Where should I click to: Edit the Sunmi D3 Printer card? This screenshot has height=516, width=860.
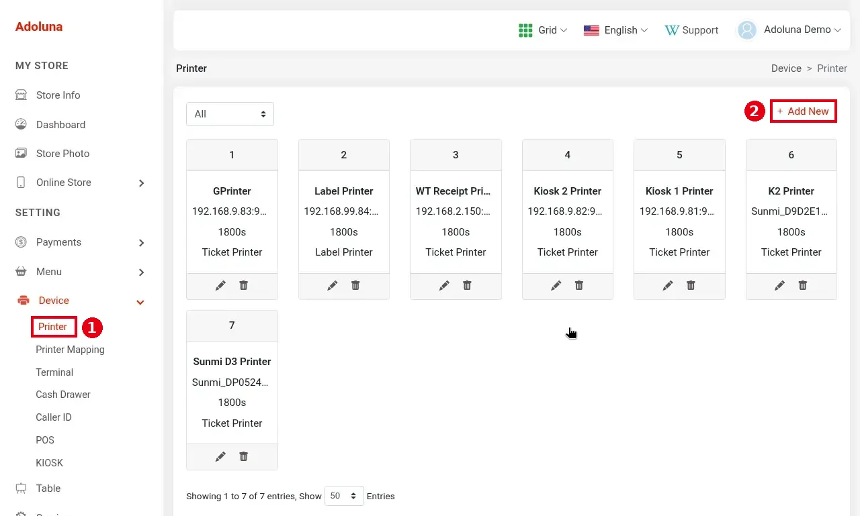220,456
